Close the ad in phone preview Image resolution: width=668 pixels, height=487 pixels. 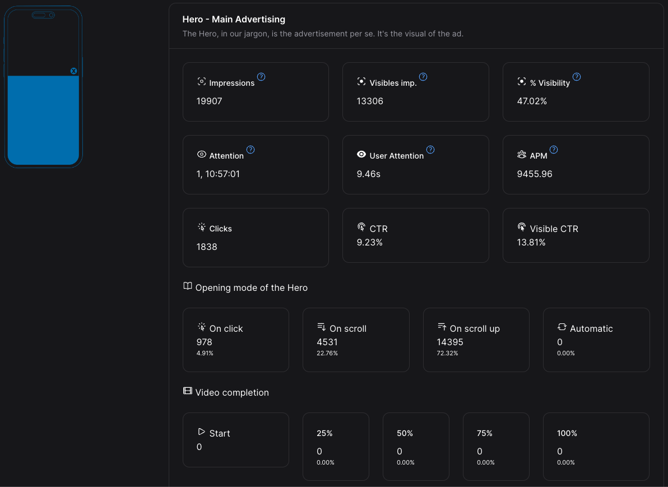coord(73,71)
